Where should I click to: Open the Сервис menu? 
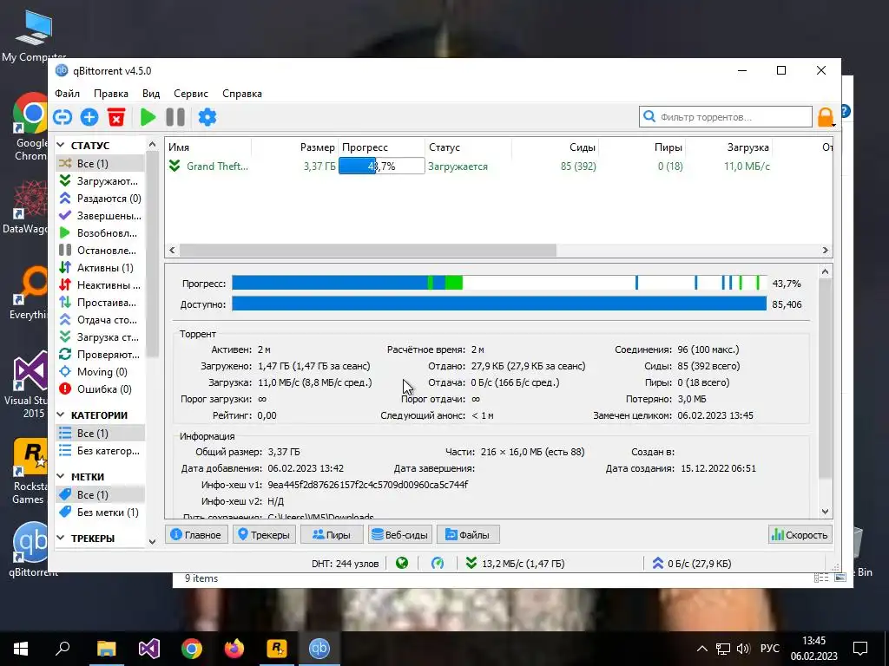pyautogui.click(x=190, y=94)
